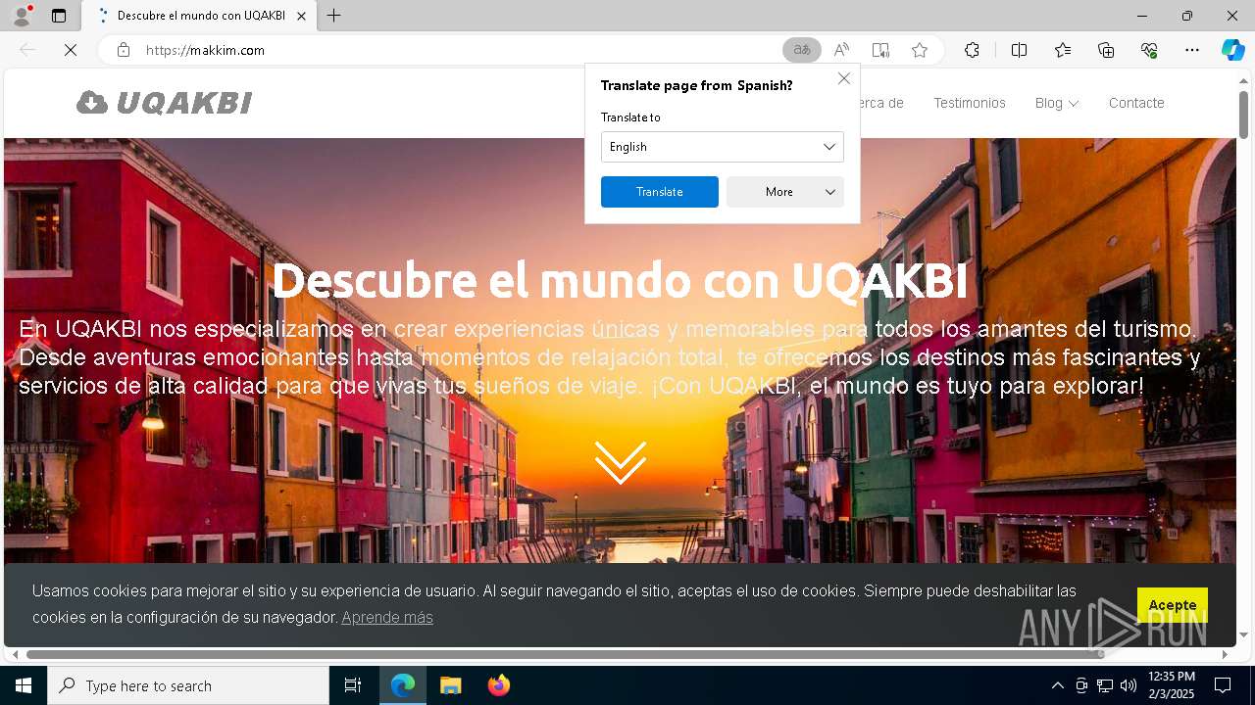The image size is (1255, 705).
Task: Click the Translate button
Action: point(660,192)
